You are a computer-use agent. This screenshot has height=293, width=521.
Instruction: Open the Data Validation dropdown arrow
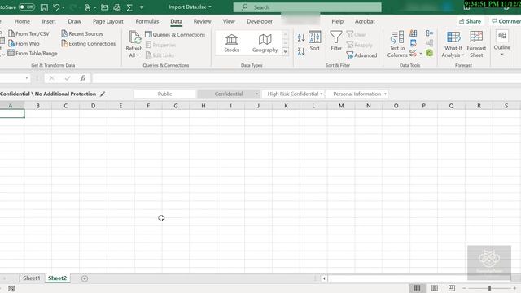421,54
